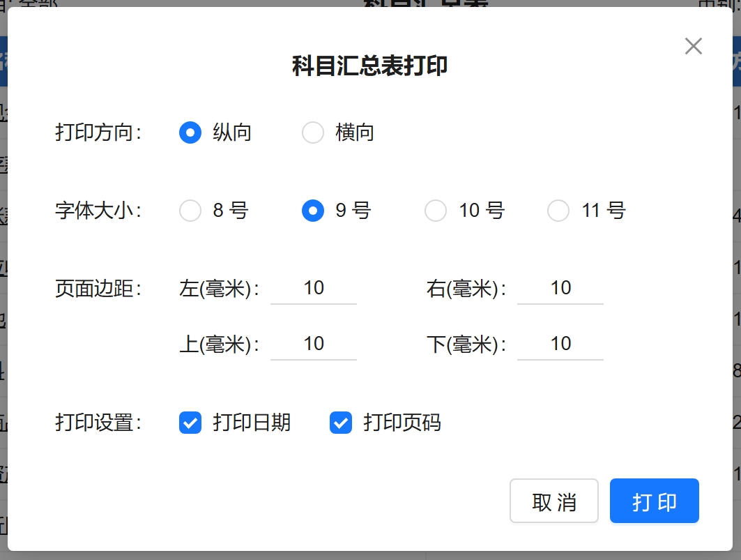The height and width of the screenshot is (560, 741).
Task: Click the 左(毫米) margin input field
Action: click(x=314, y=288)
